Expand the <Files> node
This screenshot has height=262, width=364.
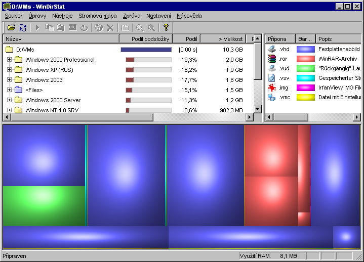(x=9, y=90)
